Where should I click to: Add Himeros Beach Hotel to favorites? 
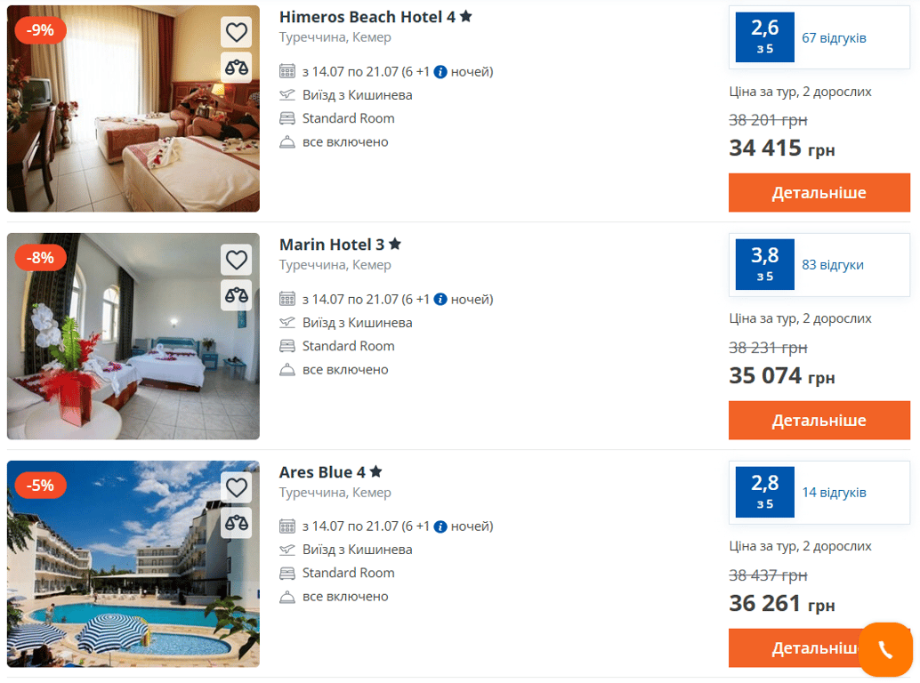[x=236, y=33]
